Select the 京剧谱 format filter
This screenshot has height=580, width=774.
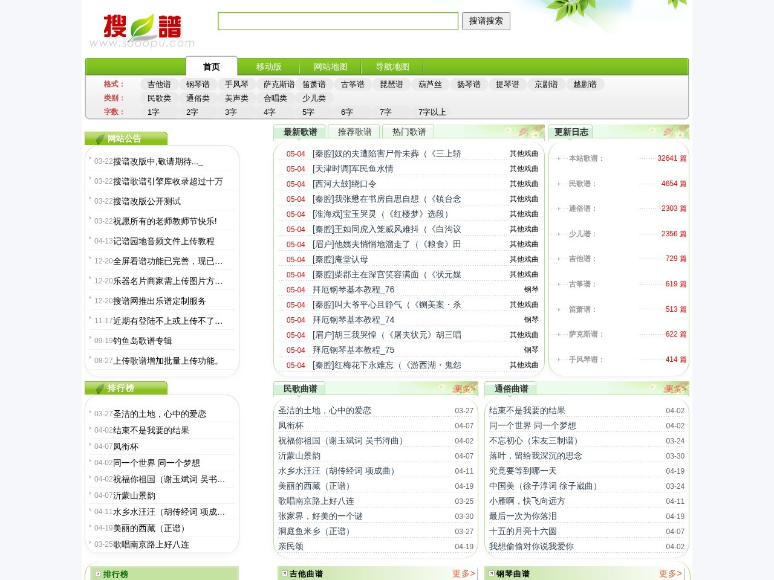[x=547, y=85]
